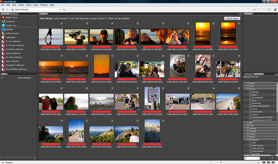
Task: Open the Search Results path dropdown
Action: click(60, 10)
